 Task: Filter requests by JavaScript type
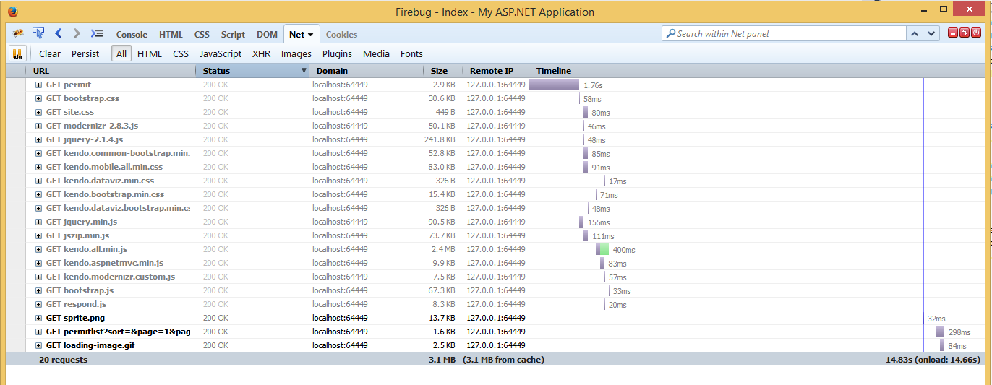[221, 53]
